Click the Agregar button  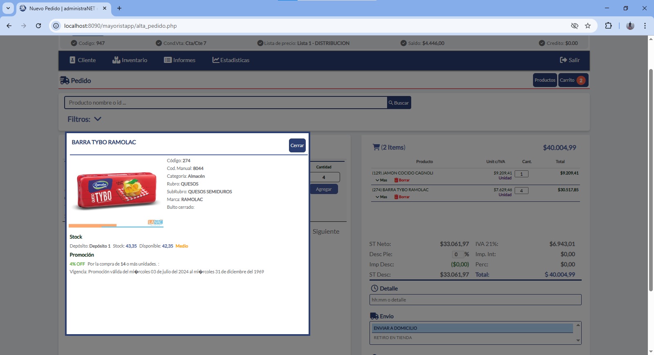pos(324,189)
